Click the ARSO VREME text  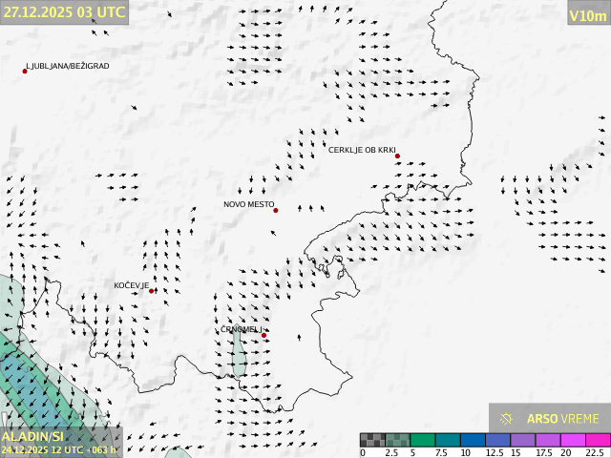(563, 419)
